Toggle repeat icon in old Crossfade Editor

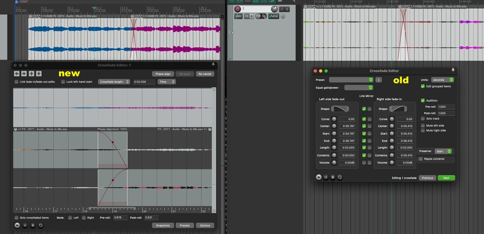(x=340, y=178)
